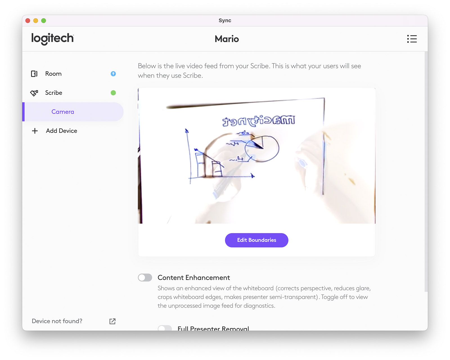Click the Content Enhancement label

194,278
